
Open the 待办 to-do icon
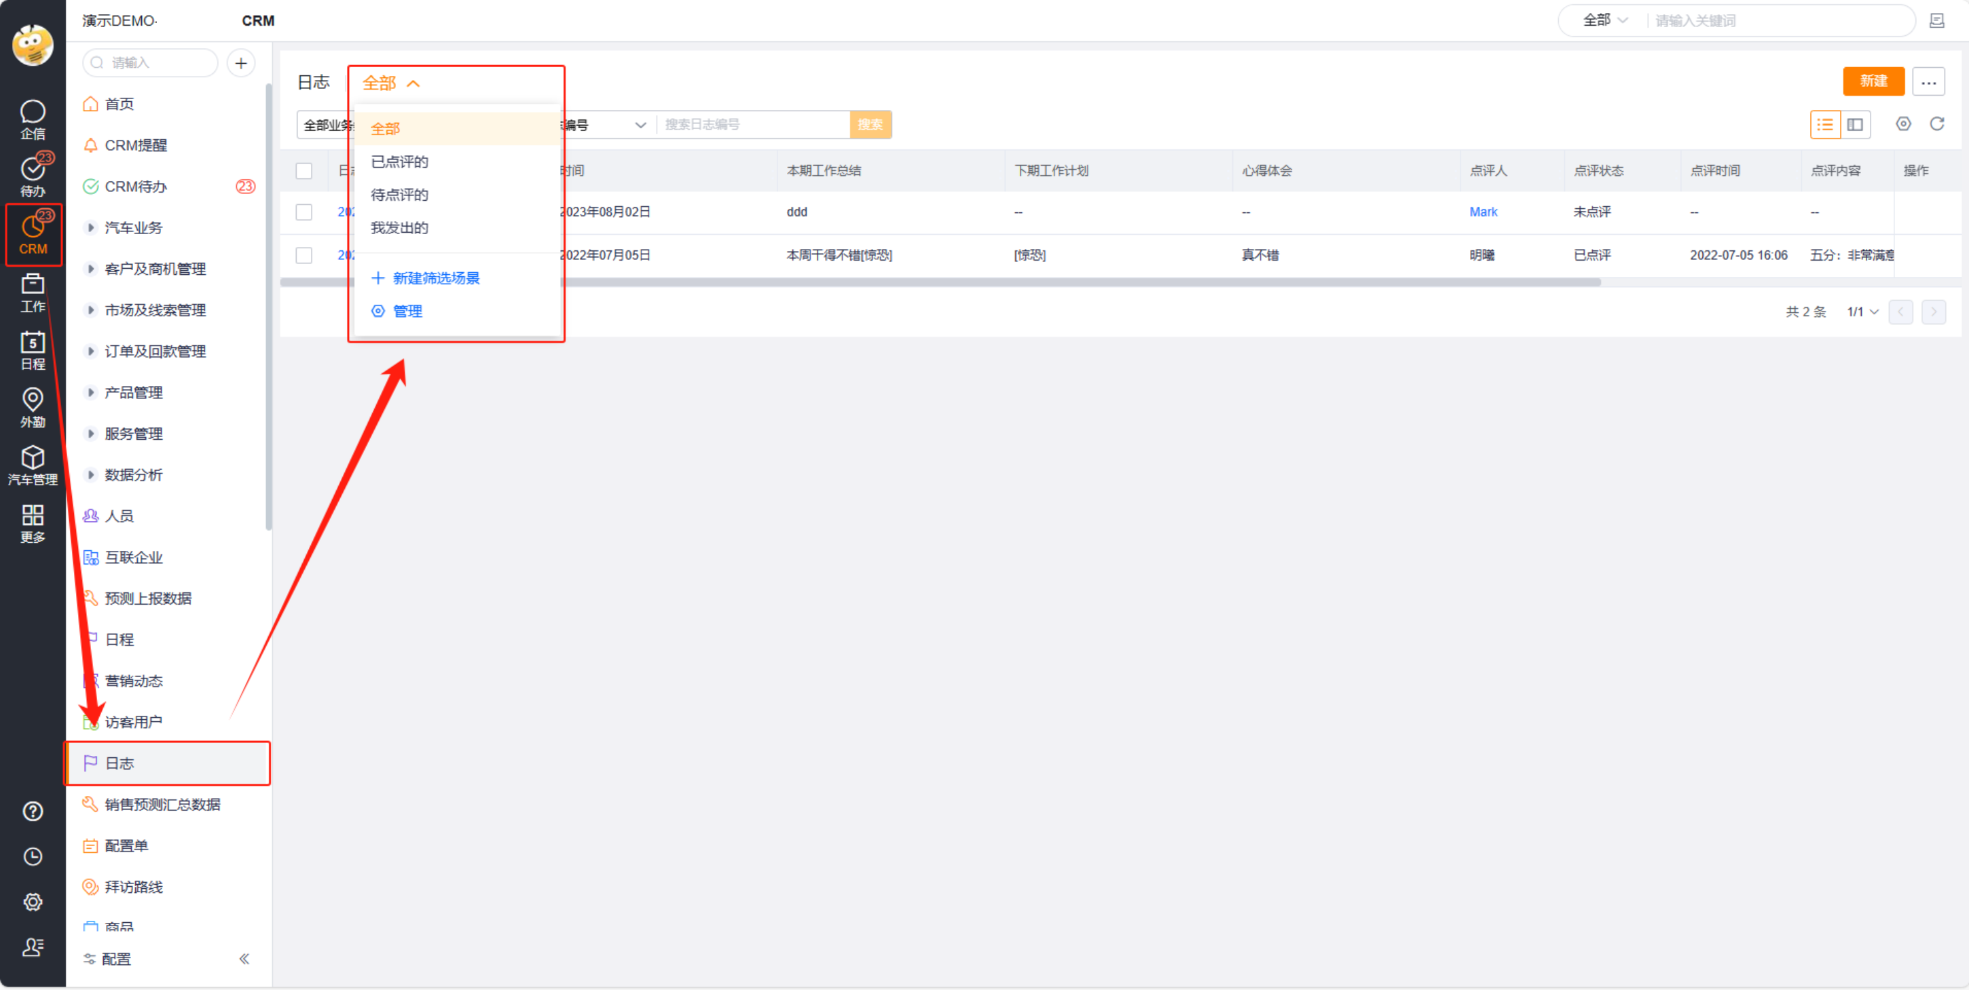pos(32,177)
